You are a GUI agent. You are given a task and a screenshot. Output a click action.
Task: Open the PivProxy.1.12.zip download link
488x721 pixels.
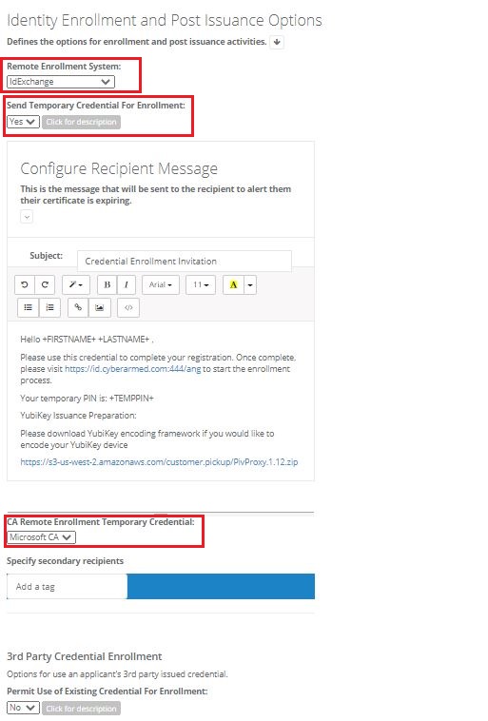[x=159, y=462]
